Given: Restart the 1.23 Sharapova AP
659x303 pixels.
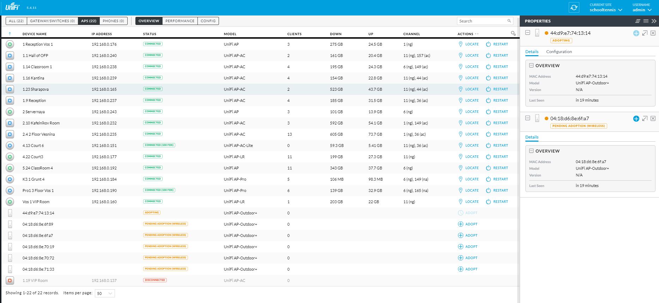Looking at the screenshot, I should 497,89.
